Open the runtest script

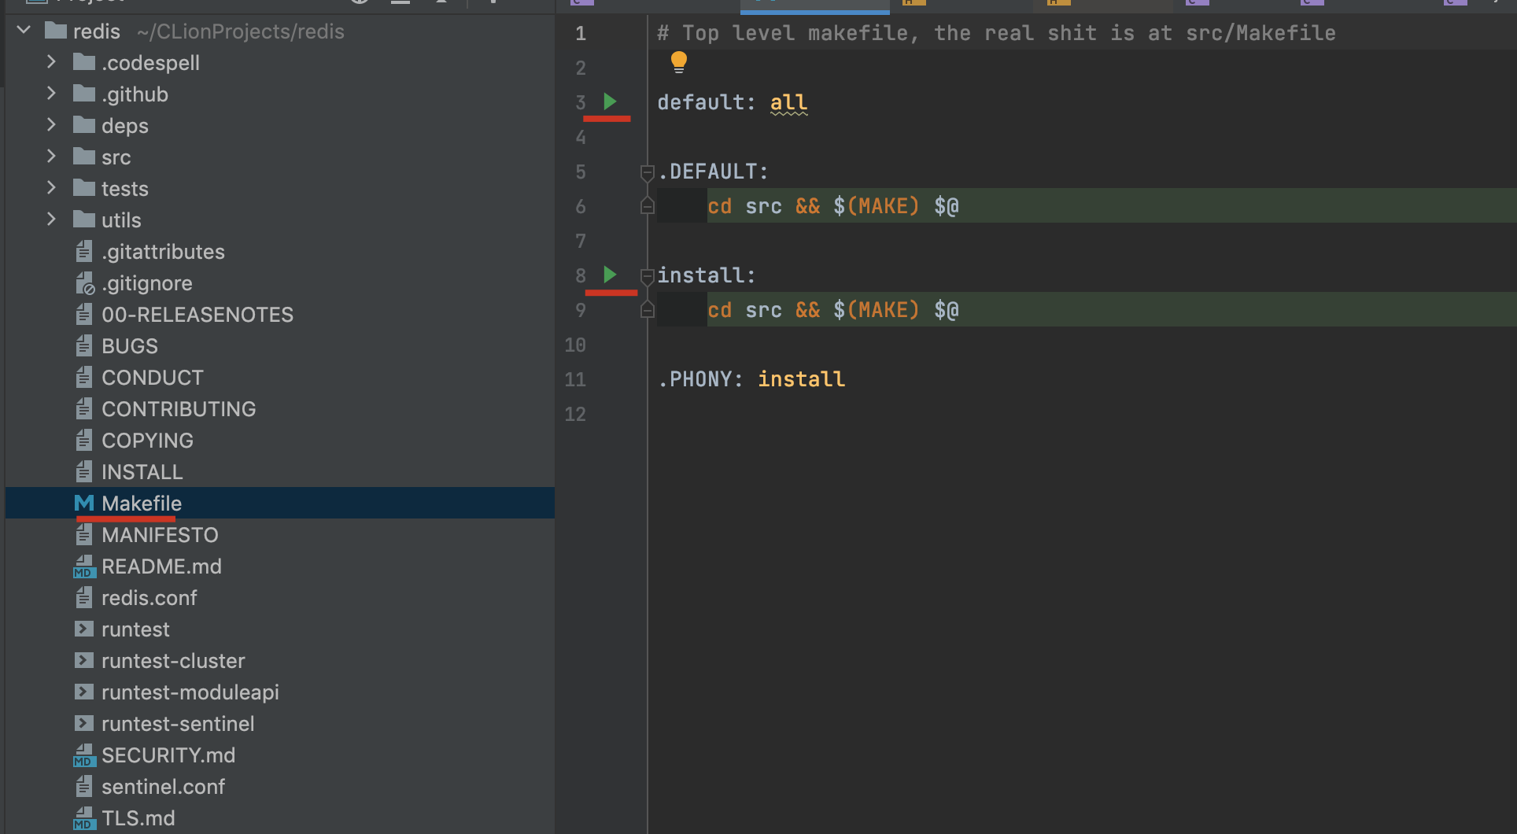tap(135, 629)
